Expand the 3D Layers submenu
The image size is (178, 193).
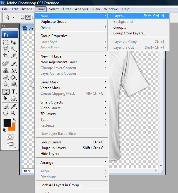click(x=71, y=114)
